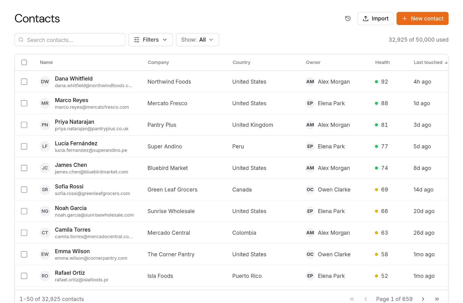Tick the Priya Natarajan row checkbox

pos(24,125)
